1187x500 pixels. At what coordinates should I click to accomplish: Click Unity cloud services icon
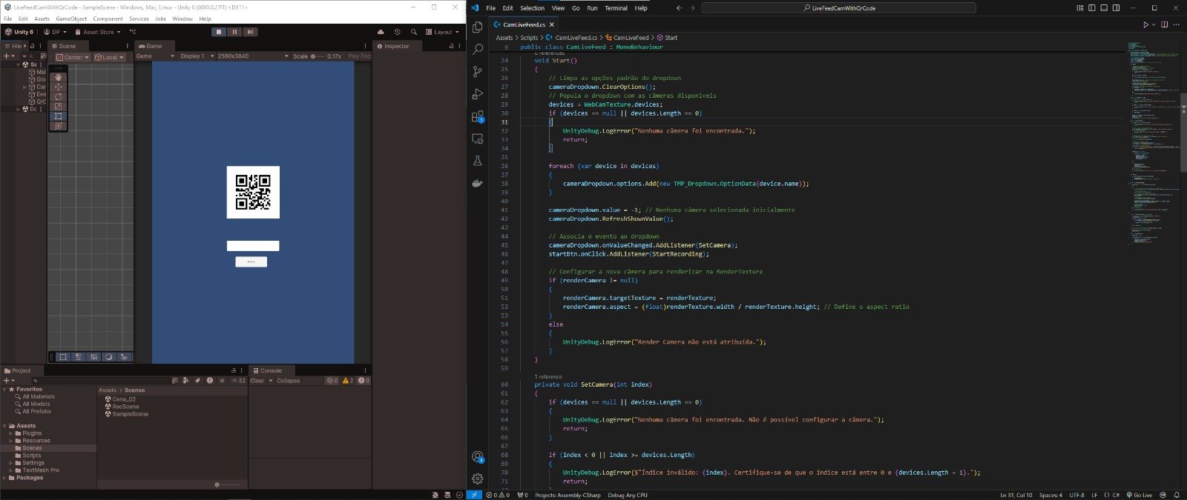click(381, 32)
